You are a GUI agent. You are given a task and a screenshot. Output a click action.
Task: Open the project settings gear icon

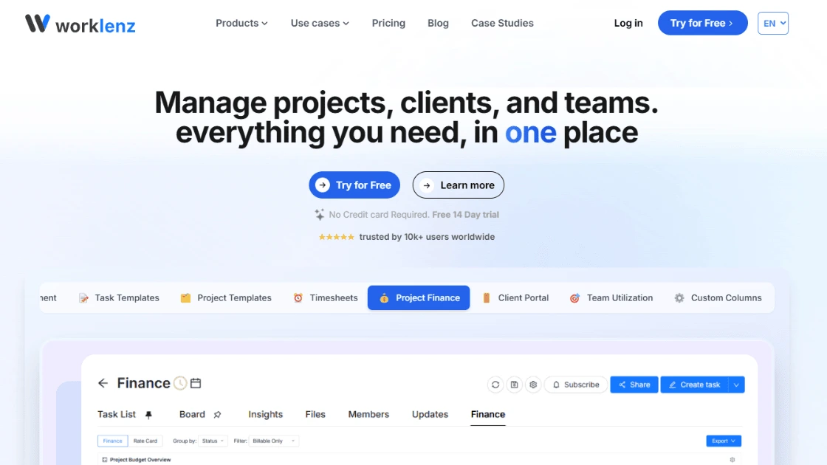coord(533,385)
